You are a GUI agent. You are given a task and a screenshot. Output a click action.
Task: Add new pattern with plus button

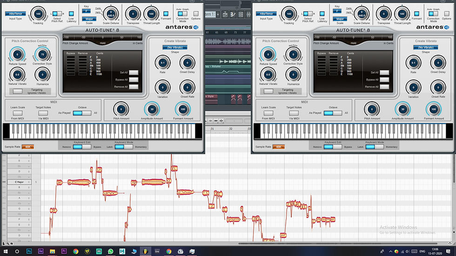[x=218, y=14]
